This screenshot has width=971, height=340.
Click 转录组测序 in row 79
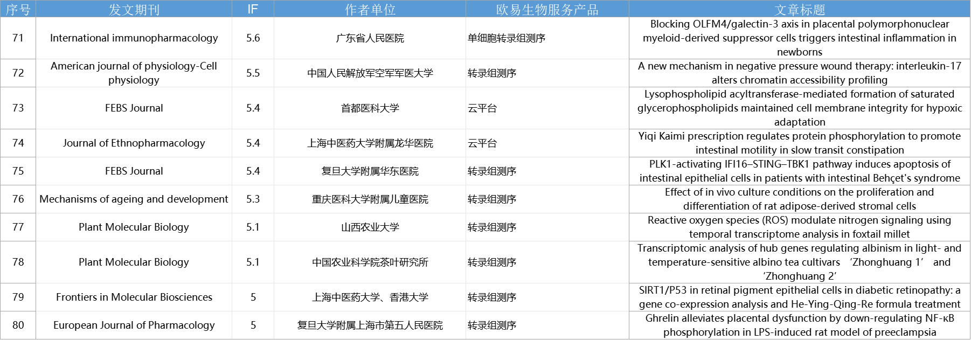(547, 297)
